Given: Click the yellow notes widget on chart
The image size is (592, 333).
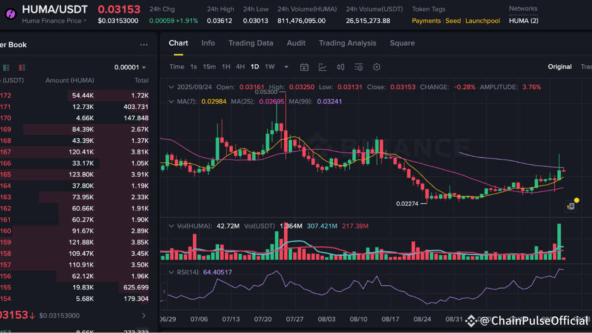Looking at the screenshot, I should coord(572,206).
